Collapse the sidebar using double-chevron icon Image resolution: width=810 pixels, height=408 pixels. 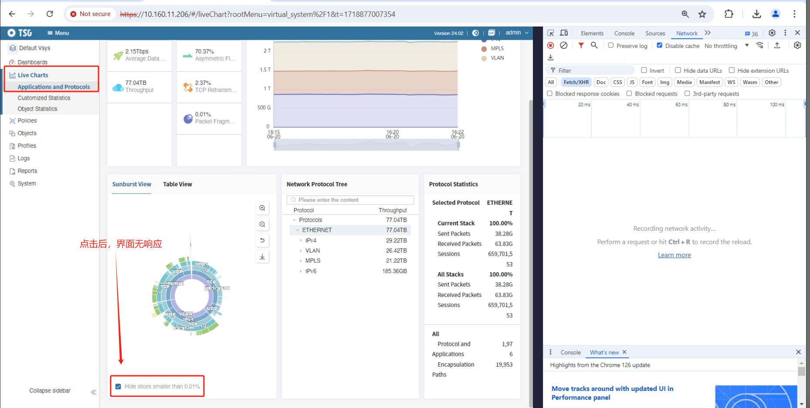click(x=94, y=392)
